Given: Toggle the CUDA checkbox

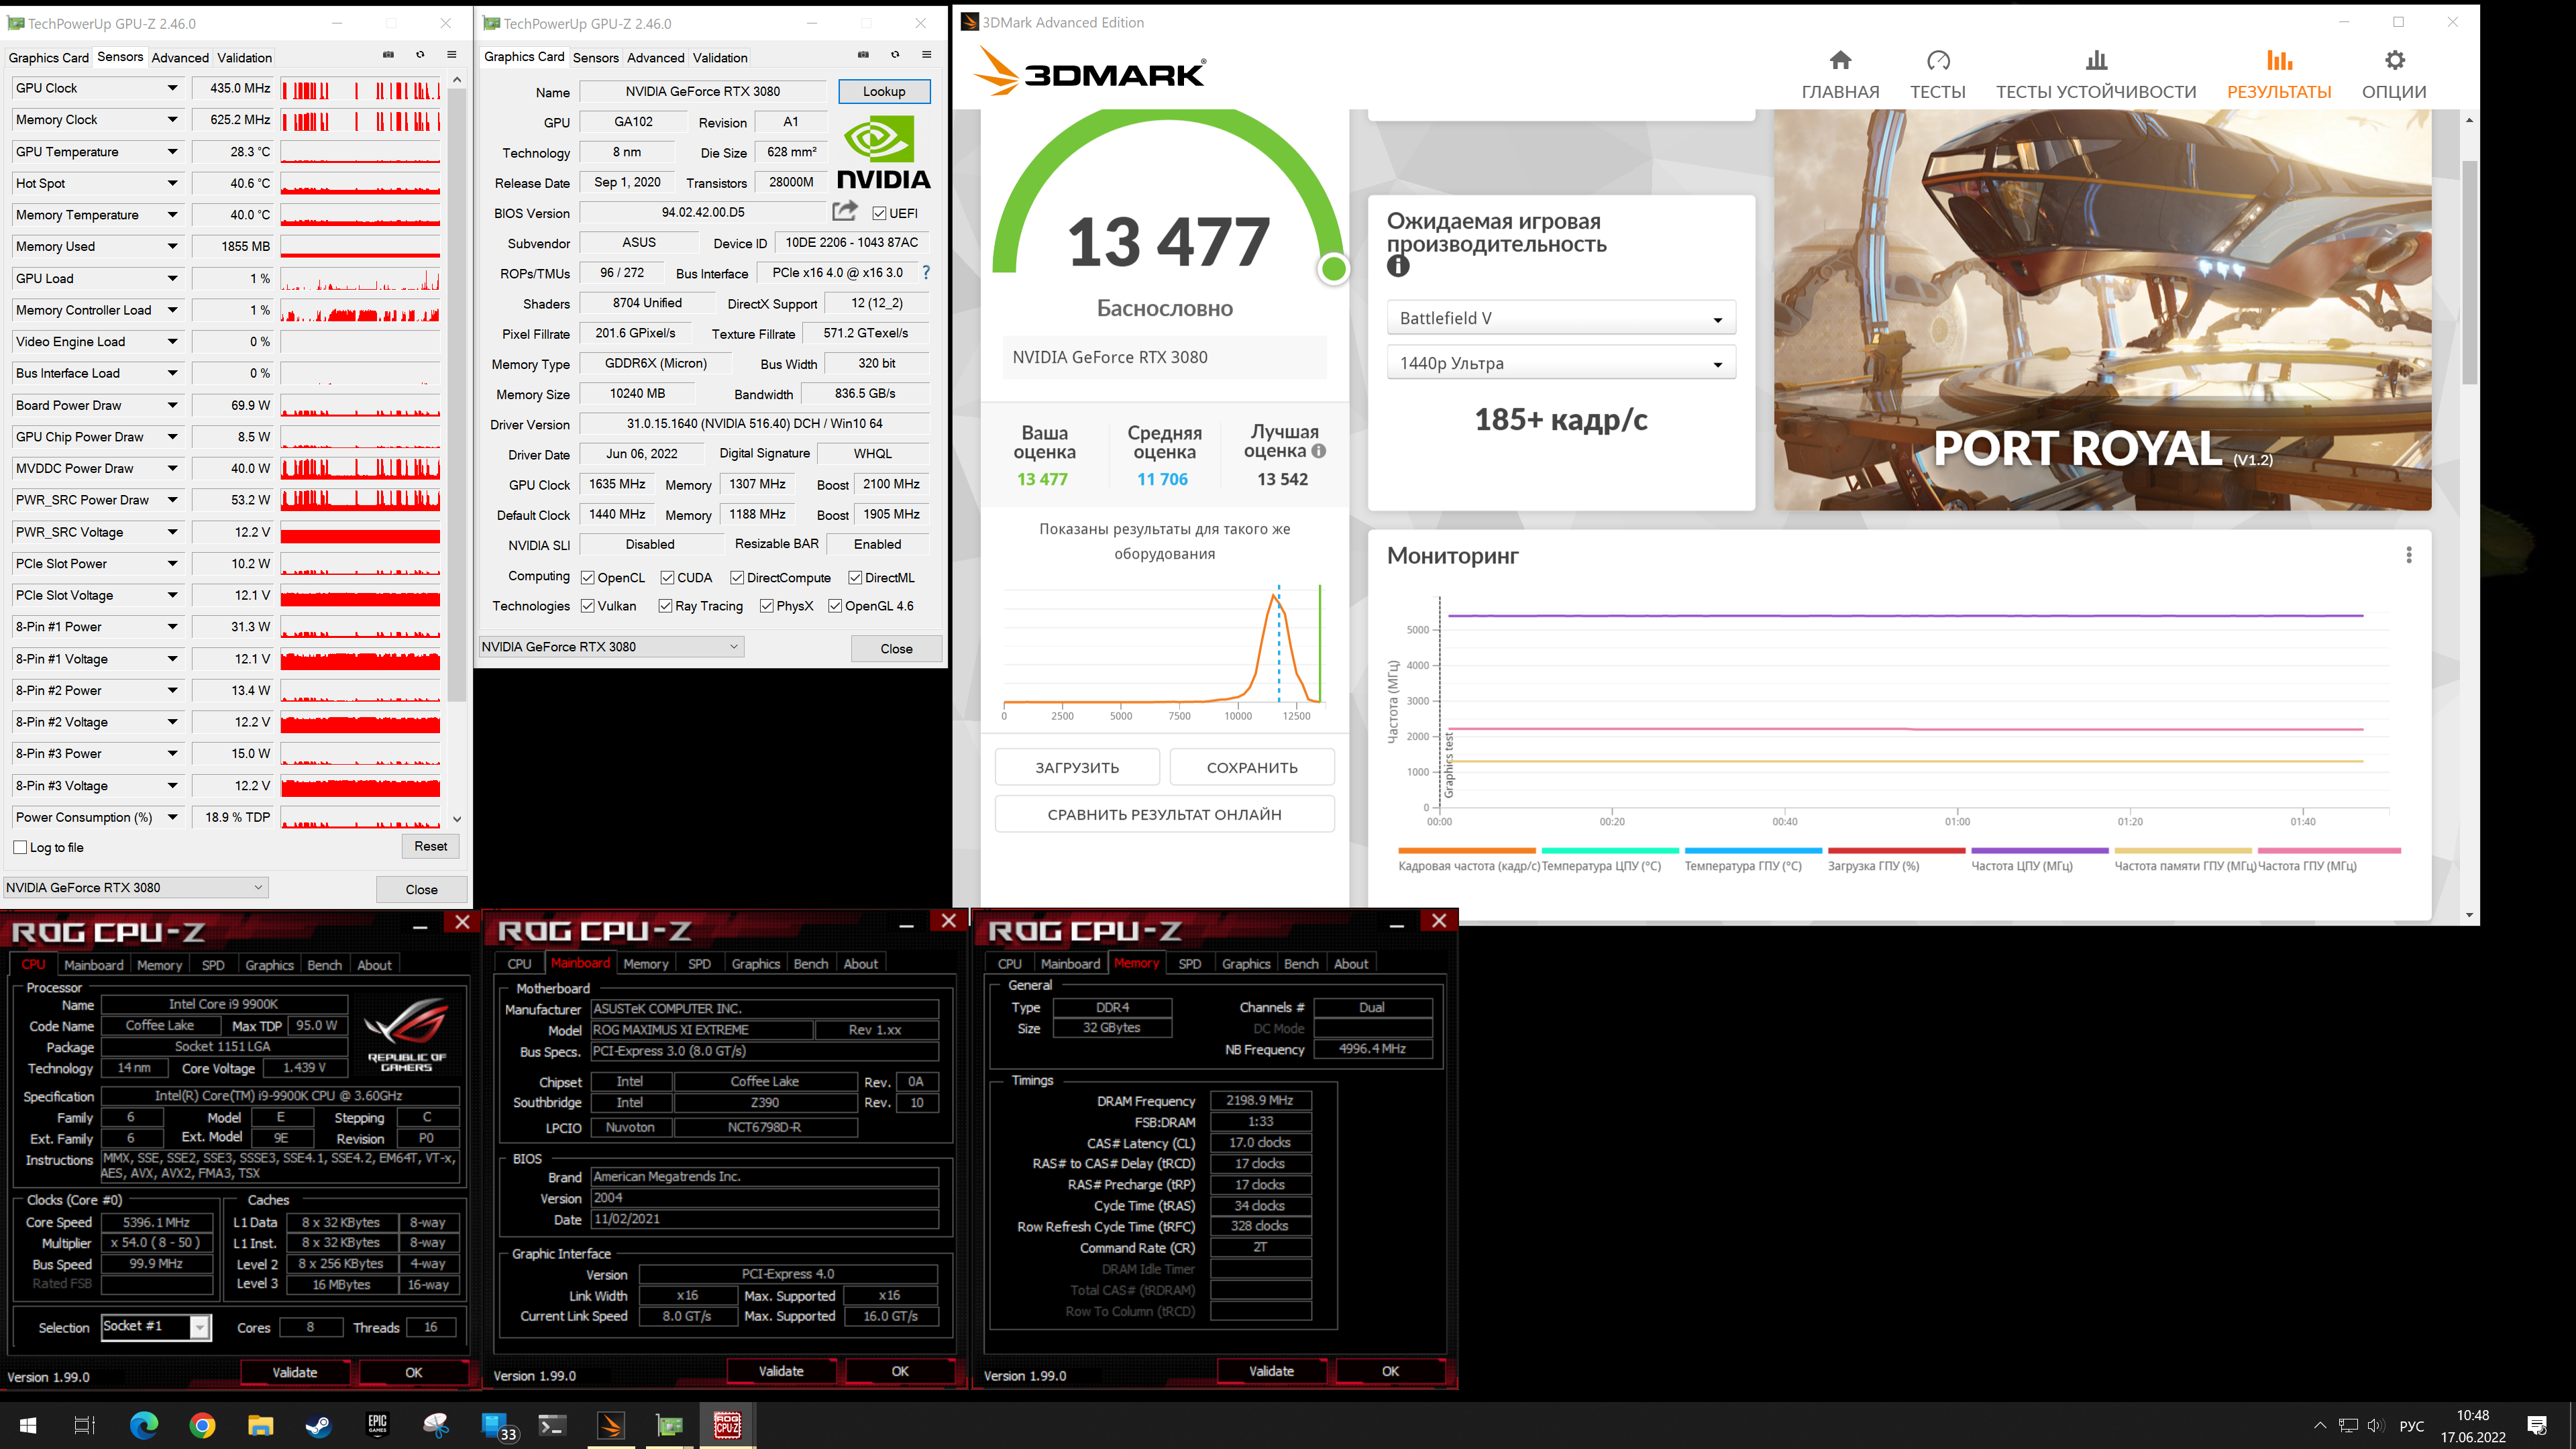Looking at the screenshot, I should (667, 577).
